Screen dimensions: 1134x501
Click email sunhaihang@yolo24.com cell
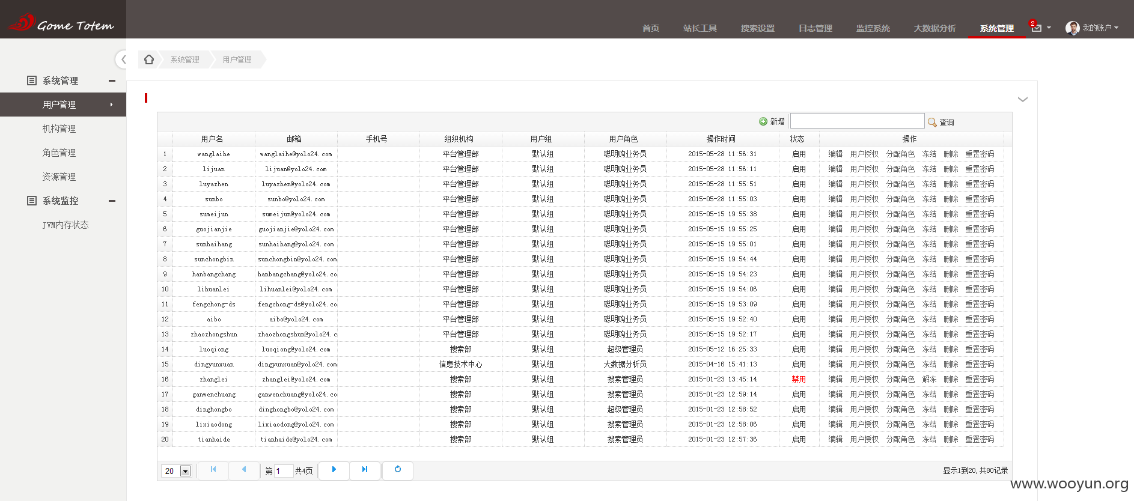[x=296, y=244]
